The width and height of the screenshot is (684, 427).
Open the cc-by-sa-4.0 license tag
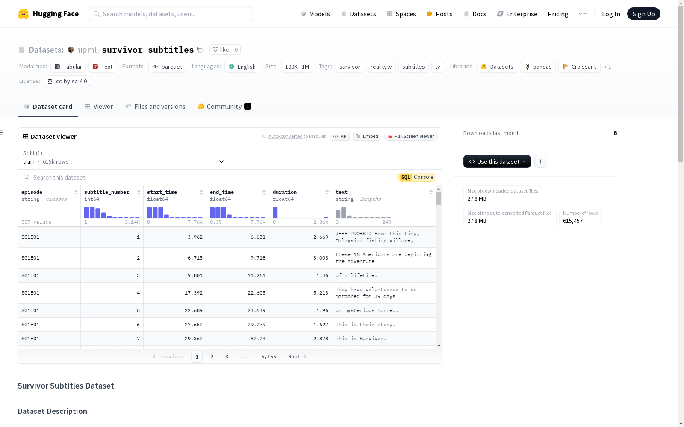tap(68, 81)
